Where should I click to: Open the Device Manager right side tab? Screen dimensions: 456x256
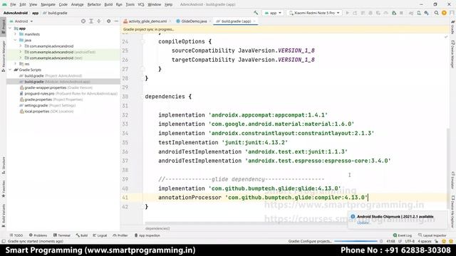452,54
